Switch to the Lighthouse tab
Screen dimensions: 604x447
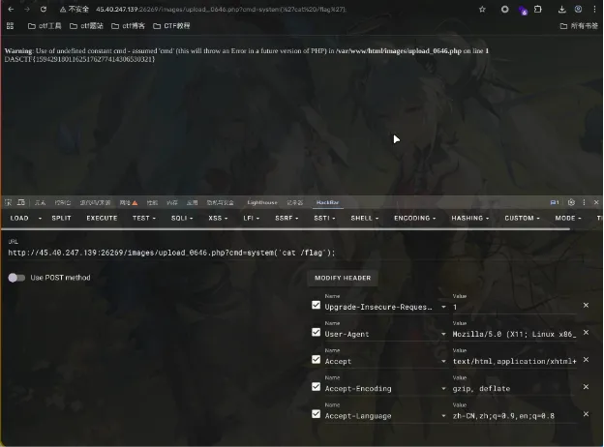pyautogui.click(x=262, y=202)
